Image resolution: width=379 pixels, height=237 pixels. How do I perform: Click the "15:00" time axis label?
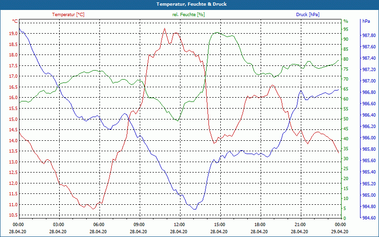pos(219,224)
